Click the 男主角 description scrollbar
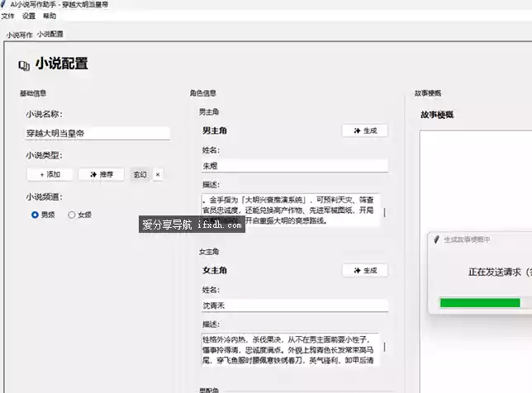The height and width of the screenshot is (393, 532). (x=384, y=212)
